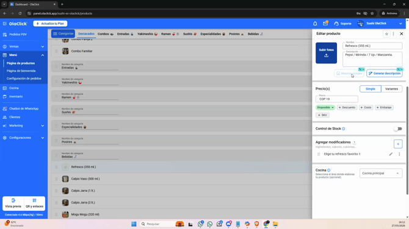Open Chatbot de WhatsApp
The height and width of the screenshot is (229, 409).
pyautogui.click(x=23, y=109)
